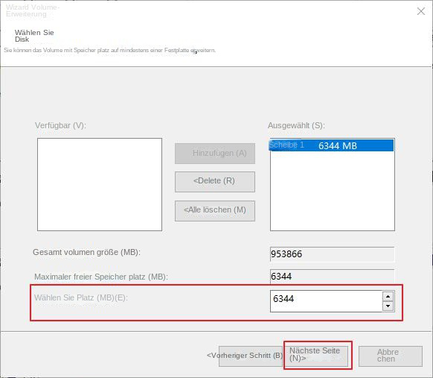The width and height of the screenshot is (433, 378).
Task: Click the Gesamt volumen größe field 953866
Action: 333,254
